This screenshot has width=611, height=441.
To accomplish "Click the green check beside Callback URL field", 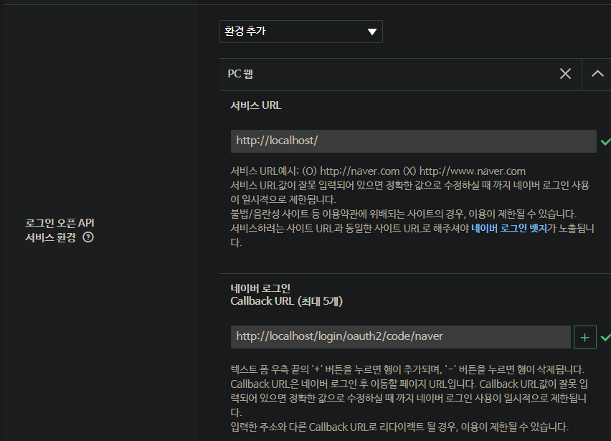I will tap(605, 337).
